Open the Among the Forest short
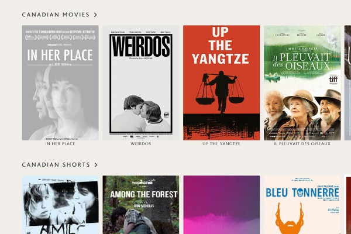Viewport: 351px width, 234px height. coord(141,205)
